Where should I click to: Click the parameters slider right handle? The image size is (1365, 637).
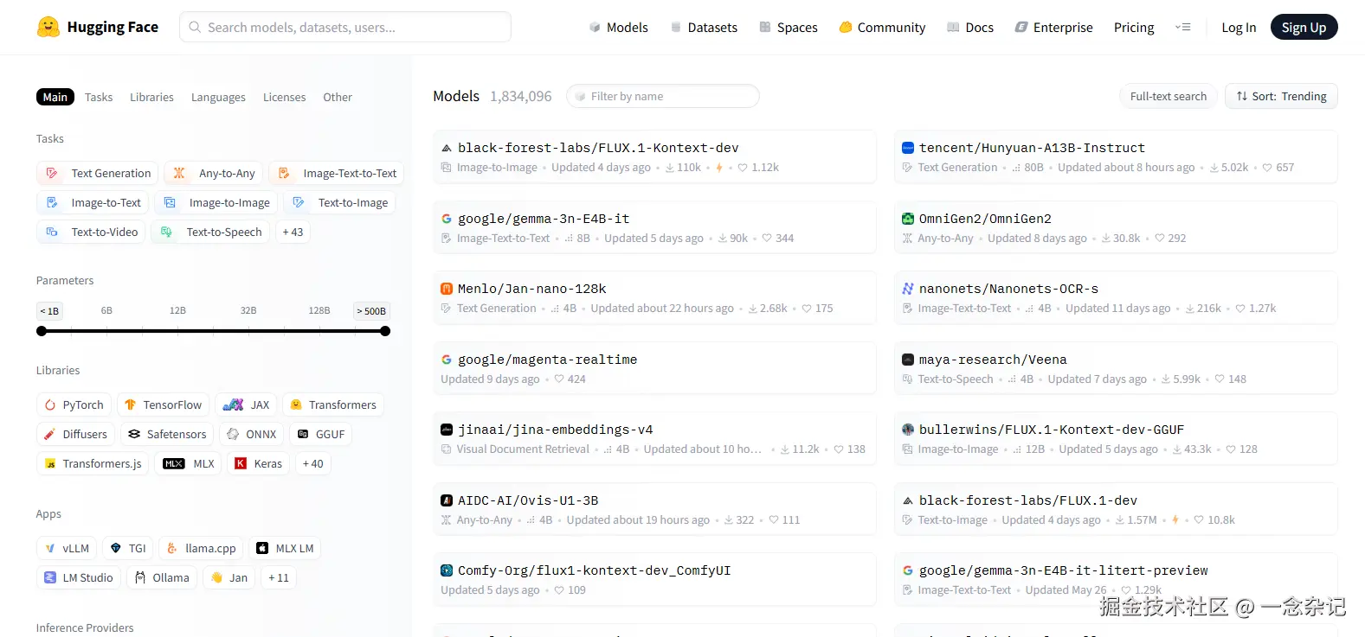pos(385,331)
